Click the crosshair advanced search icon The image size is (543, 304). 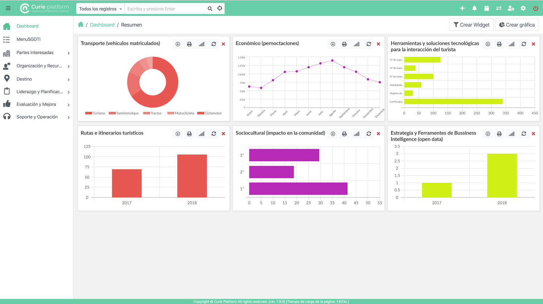click(220, 8)
